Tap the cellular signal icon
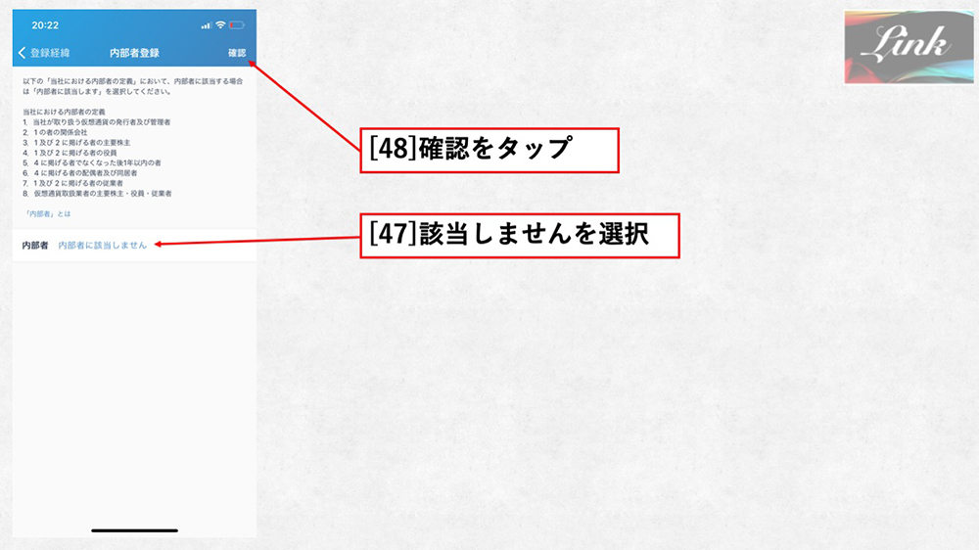 point(206,25)
